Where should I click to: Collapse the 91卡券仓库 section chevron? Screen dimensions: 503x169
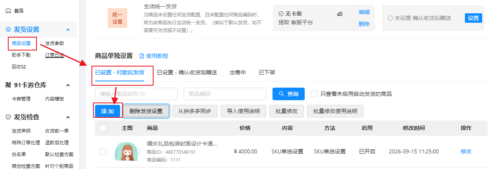tap(68, 85)
